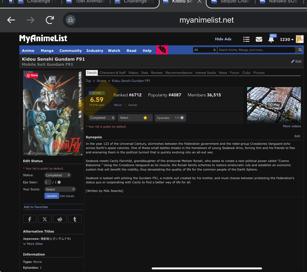Share on Facebook
This screenshot has width=307, height=272.
pos(30,219)
